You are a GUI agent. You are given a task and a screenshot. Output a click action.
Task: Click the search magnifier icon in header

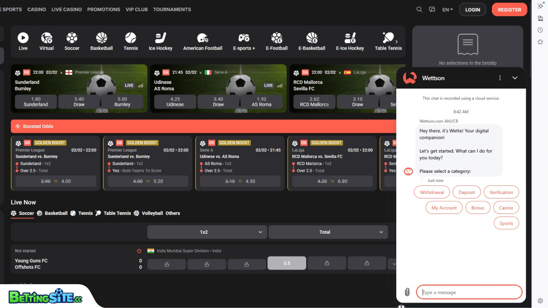419,9
